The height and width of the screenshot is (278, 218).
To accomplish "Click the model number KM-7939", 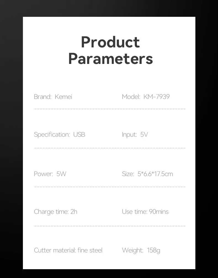I will 156,97.
